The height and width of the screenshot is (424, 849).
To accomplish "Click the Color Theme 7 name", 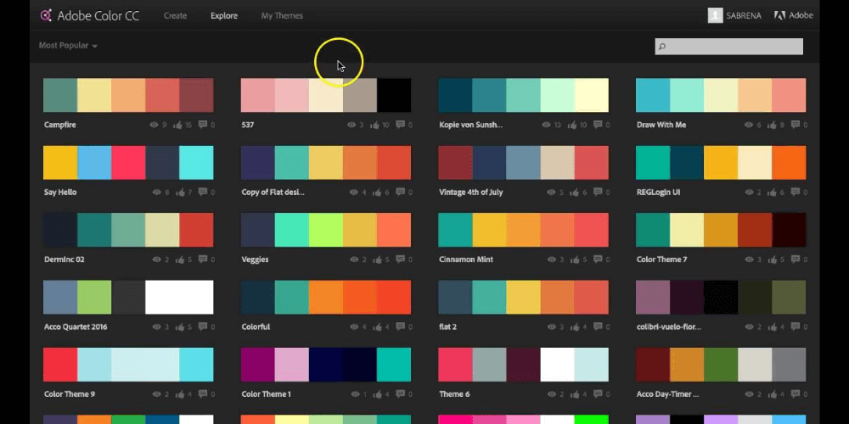I will point(661,259).
